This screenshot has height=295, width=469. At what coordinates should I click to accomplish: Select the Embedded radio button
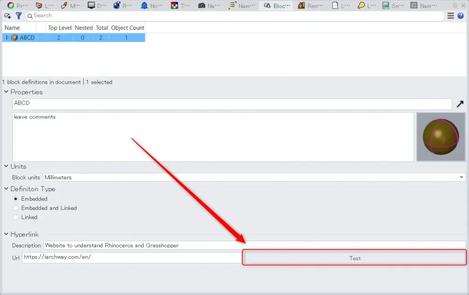[x=16, y=199]
